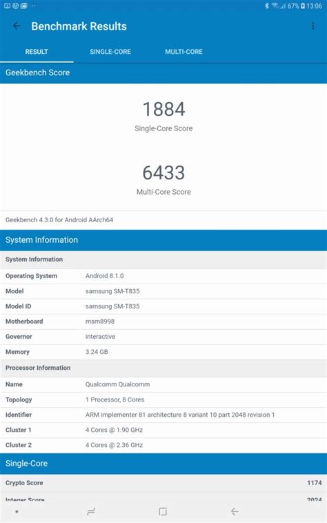Tap the Operating System row label

[31, 276]
